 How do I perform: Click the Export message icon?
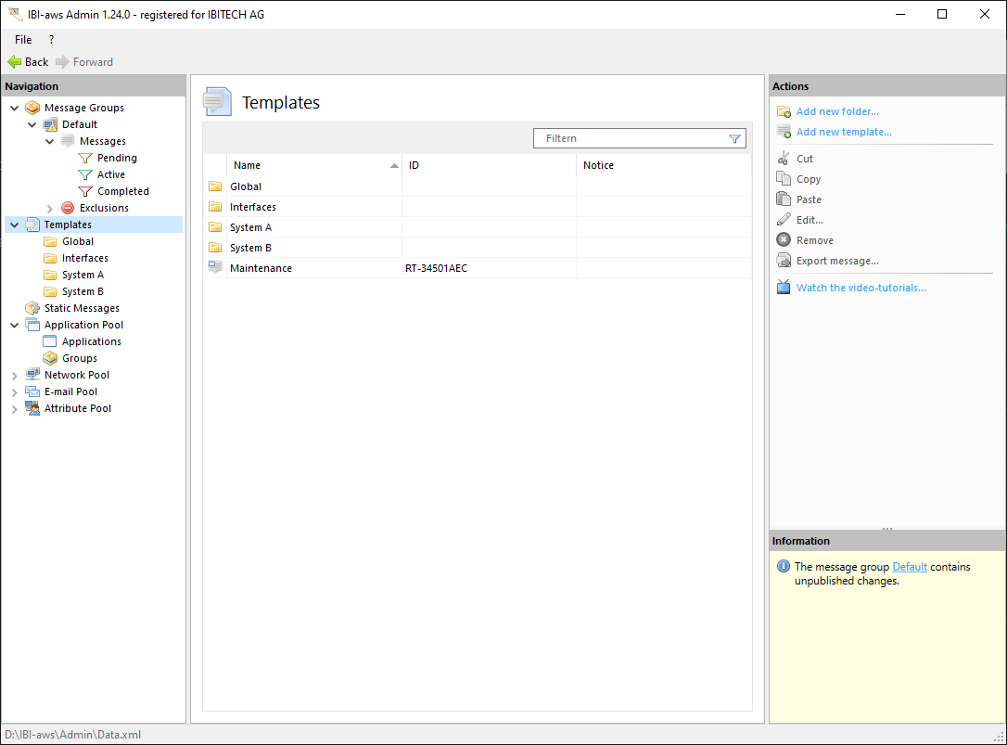[784, 261]
